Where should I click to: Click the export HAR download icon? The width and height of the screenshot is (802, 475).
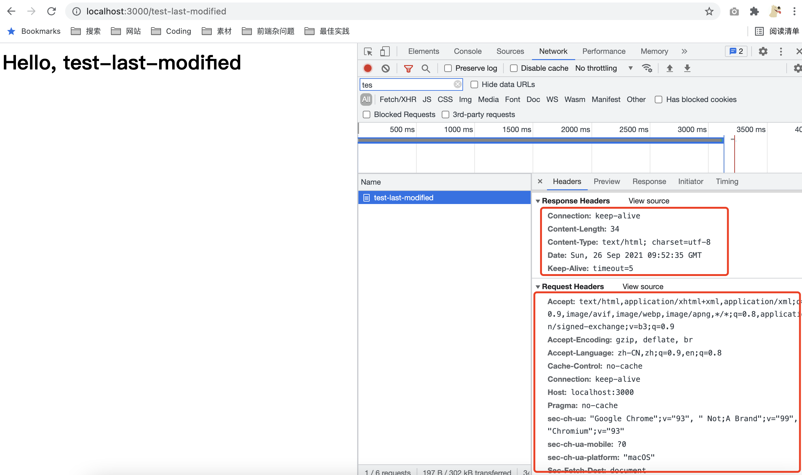[x=687, y=68]
